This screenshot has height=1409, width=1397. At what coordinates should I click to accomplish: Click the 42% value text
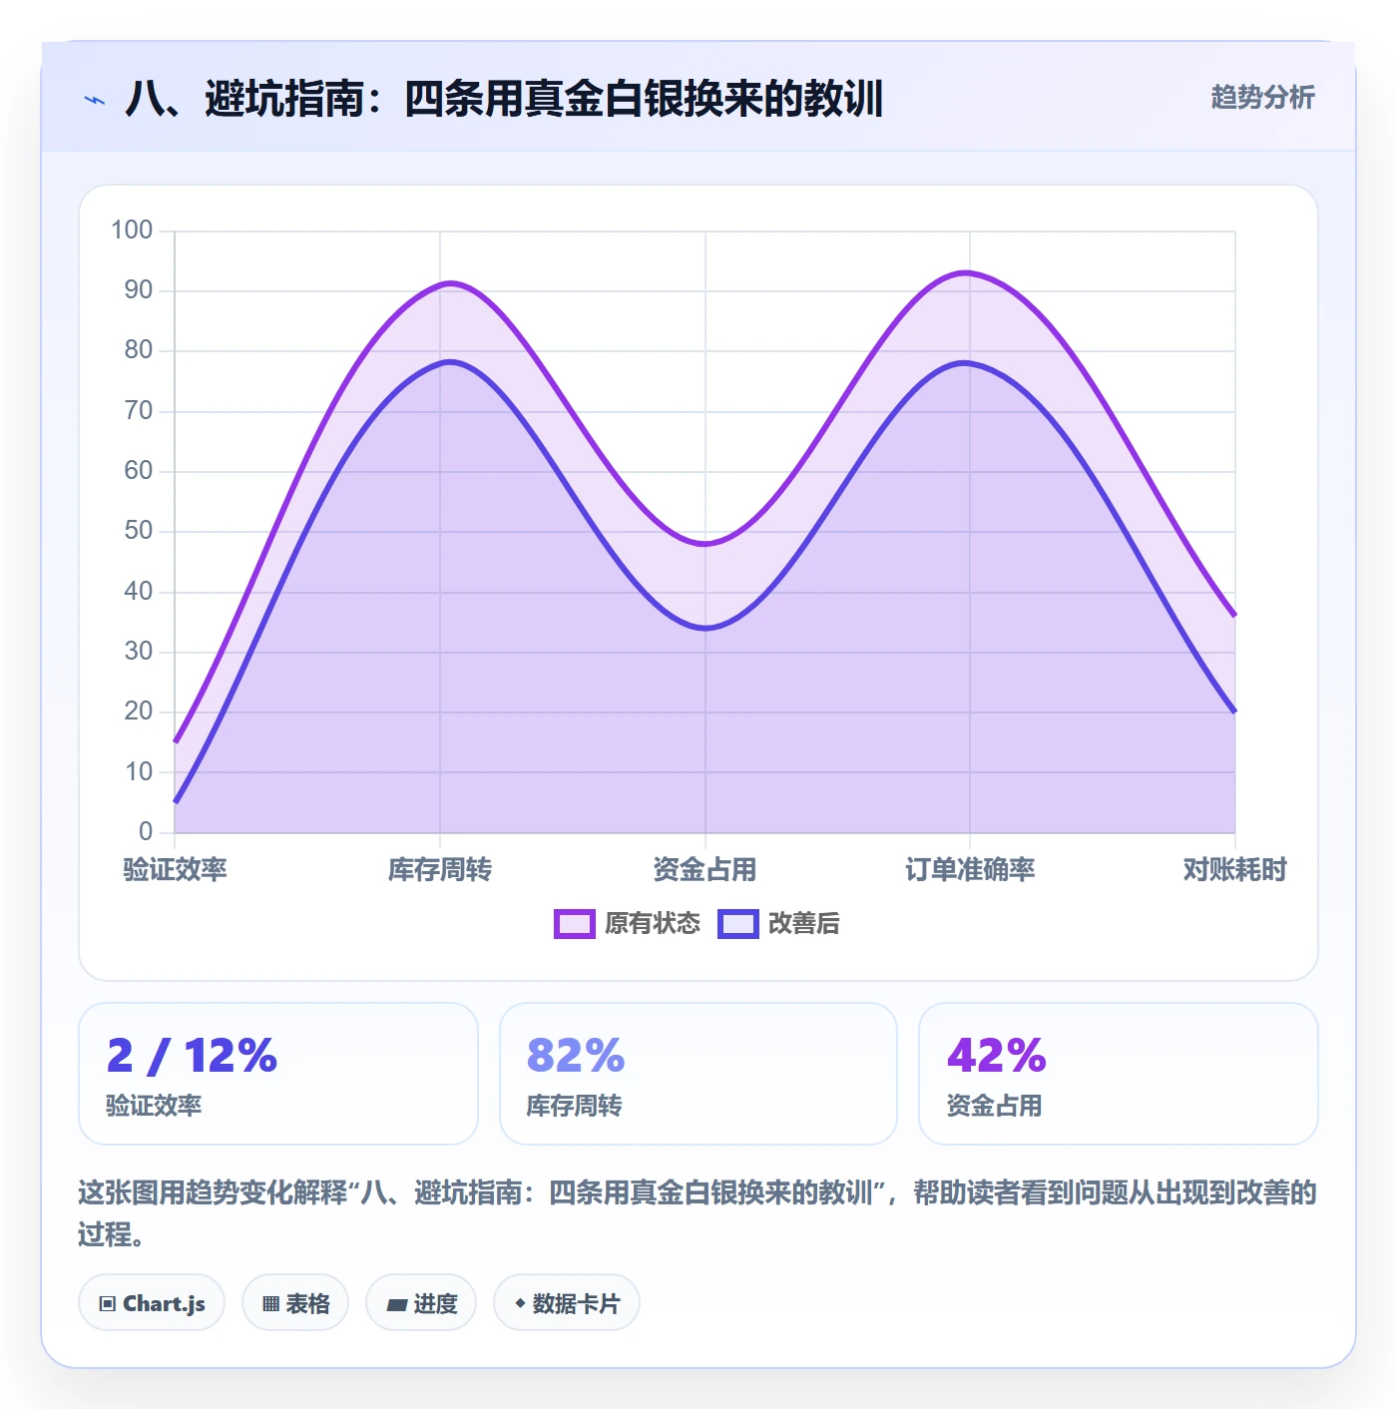[996, 1055]
